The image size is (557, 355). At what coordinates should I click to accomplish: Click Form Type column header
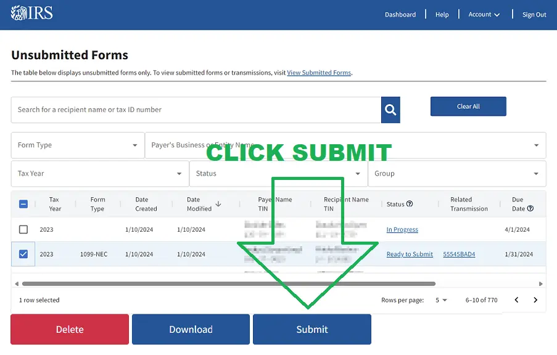(x=97, y=204)
